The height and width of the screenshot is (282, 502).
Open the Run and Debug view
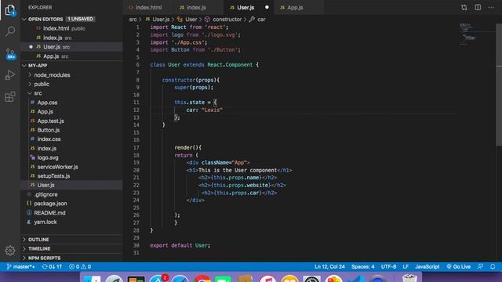pos(10,75)
